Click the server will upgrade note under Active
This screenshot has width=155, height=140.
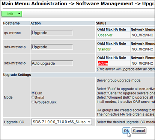pyautogui.click(x=126, y=69)
